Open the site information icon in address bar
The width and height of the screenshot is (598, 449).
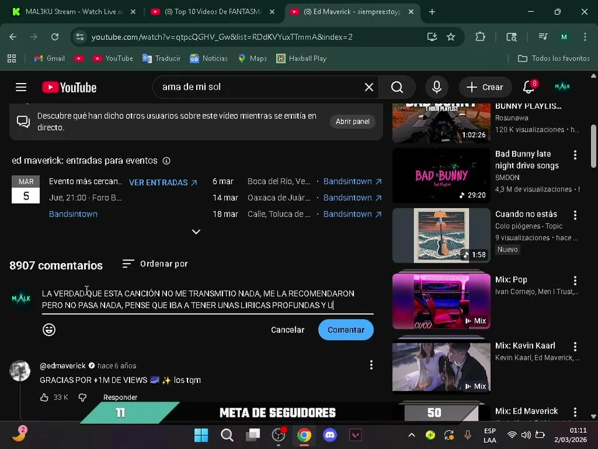point(80,37)
